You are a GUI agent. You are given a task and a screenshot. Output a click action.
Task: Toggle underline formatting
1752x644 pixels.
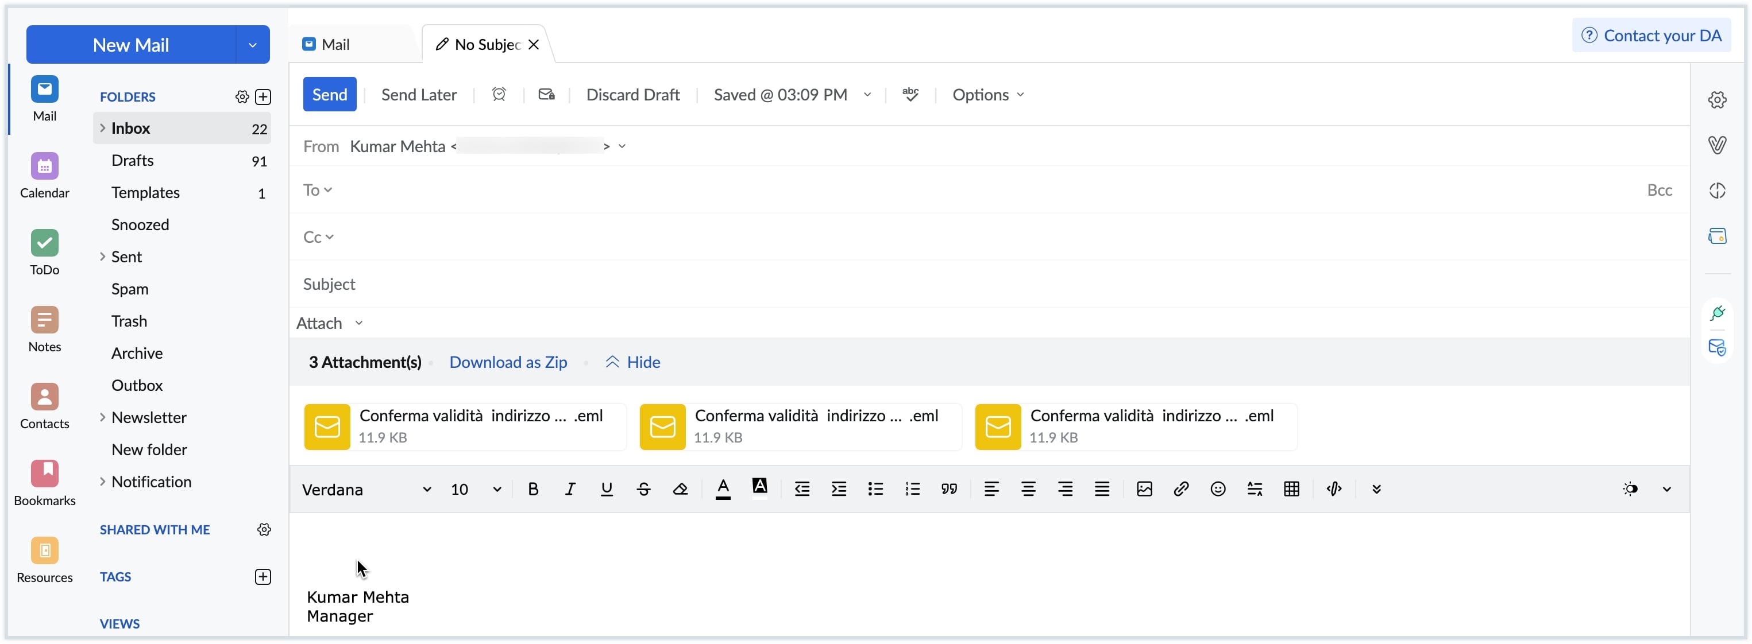(x=607, y=489)
